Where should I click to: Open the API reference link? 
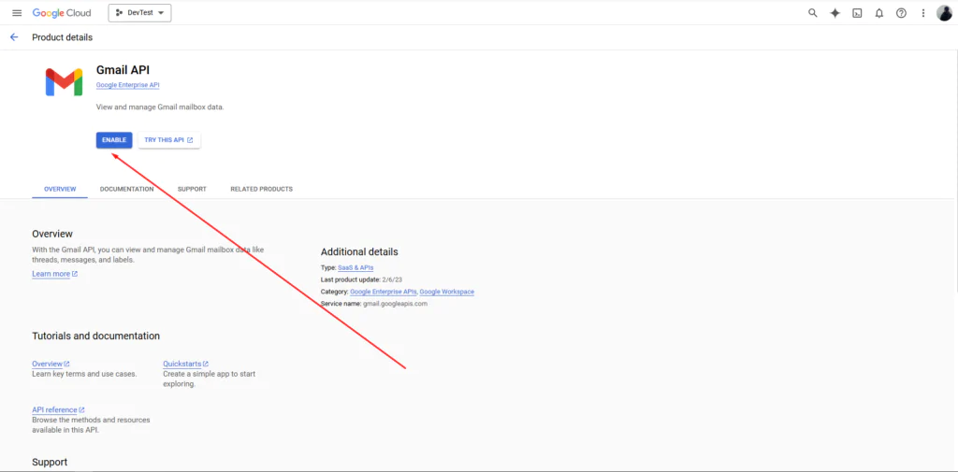click(58, 409)
